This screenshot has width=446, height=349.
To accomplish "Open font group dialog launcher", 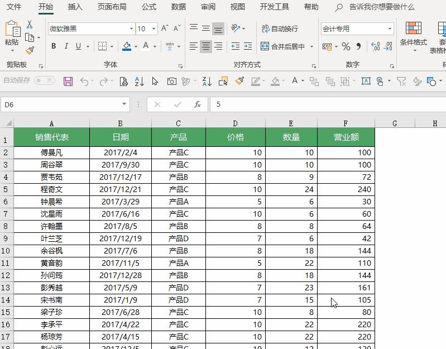I will (x=180, y=66).
